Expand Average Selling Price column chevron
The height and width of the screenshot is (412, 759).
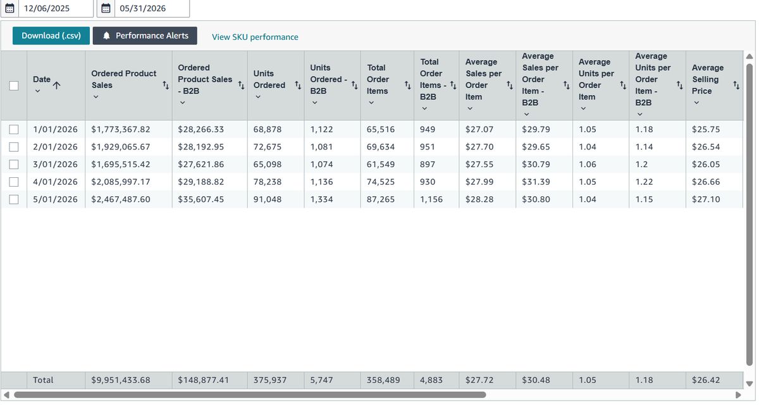point(696,103)
